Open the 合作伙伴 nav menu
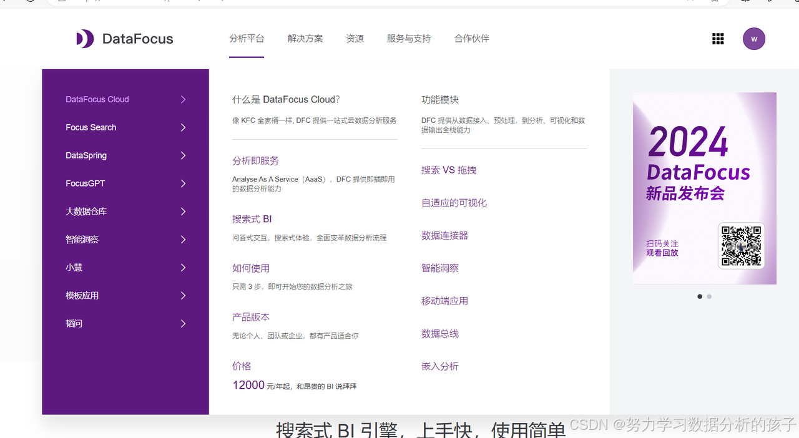 pos(472,39)
